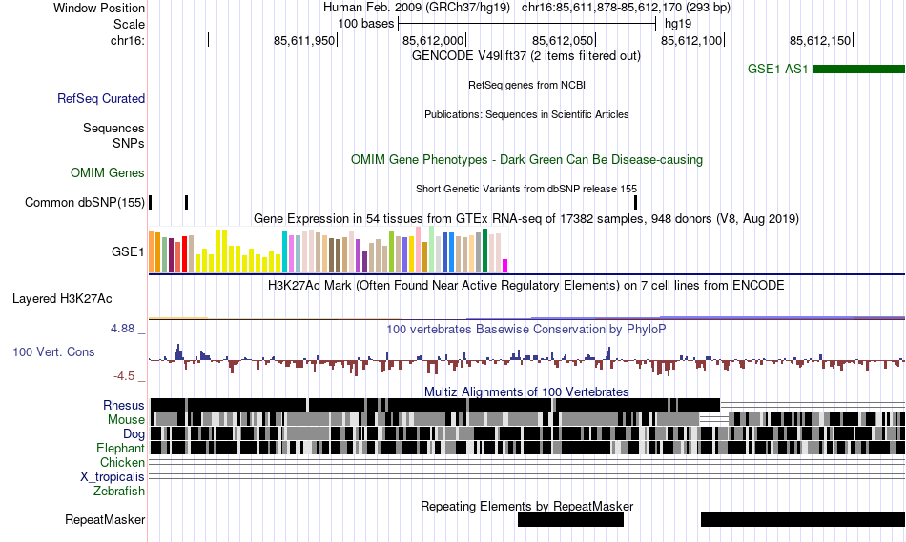Screen dimensions: 906x542
Task: Click the Scale label
Action: coord(129,24)
